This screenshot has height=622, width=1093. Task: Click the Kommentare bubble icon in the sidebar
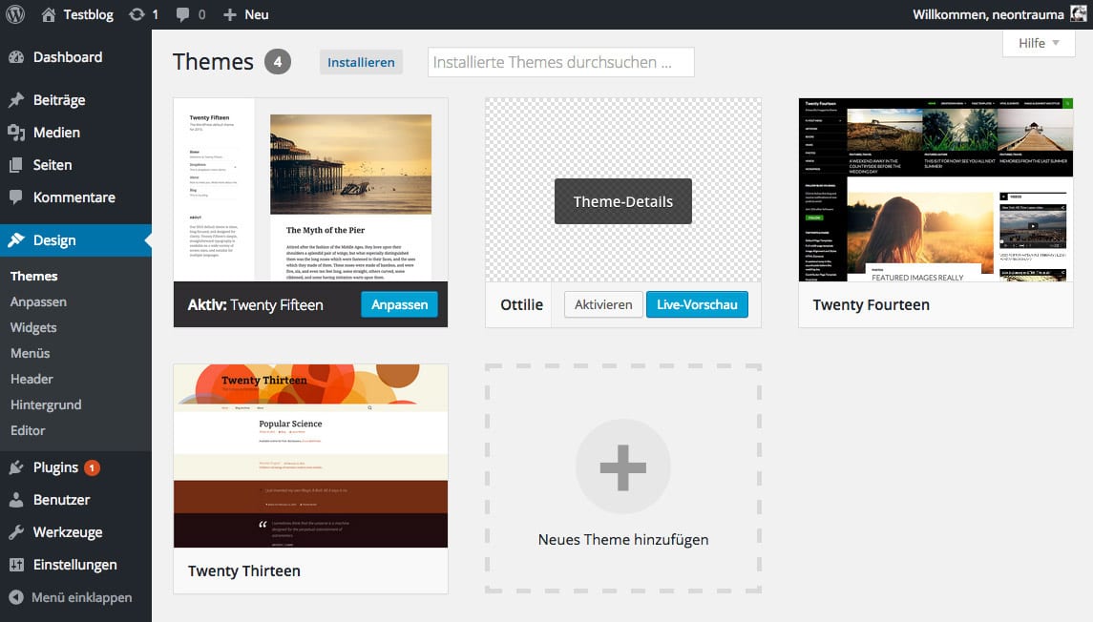tap(16, 197)
